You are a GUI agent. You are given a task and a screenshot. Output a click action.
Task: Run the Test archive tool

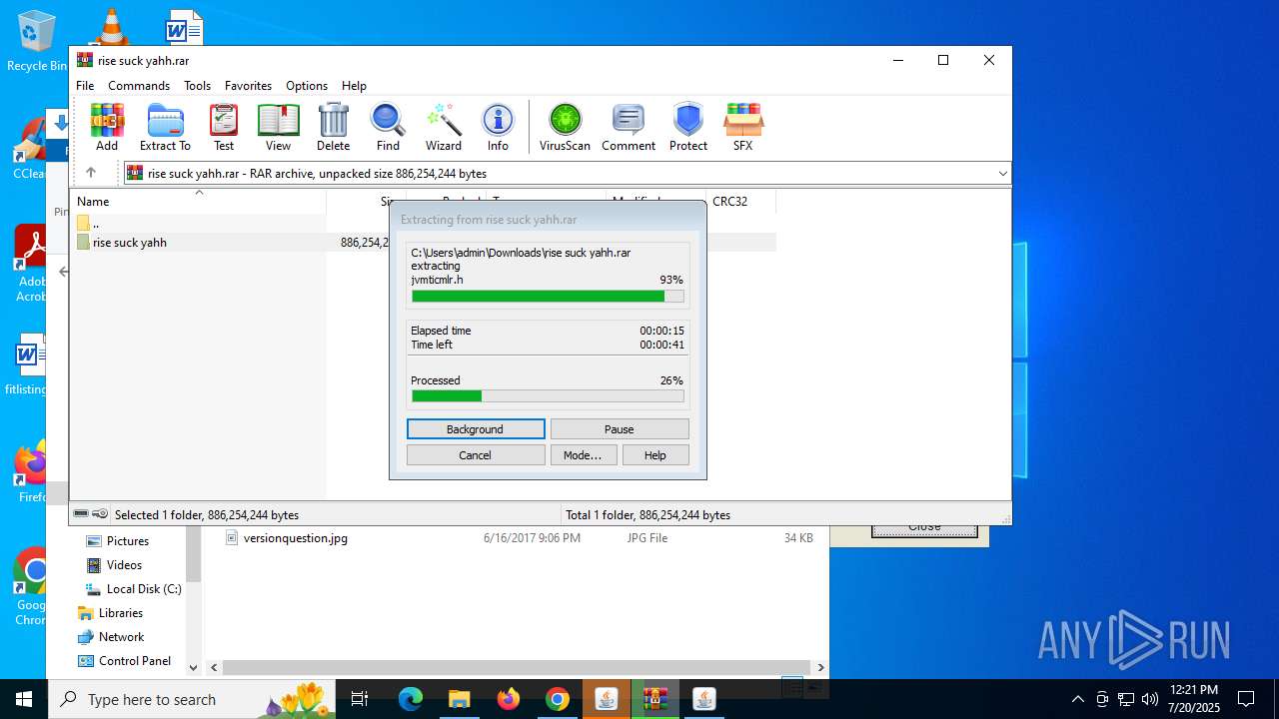(x=224, y=127)
